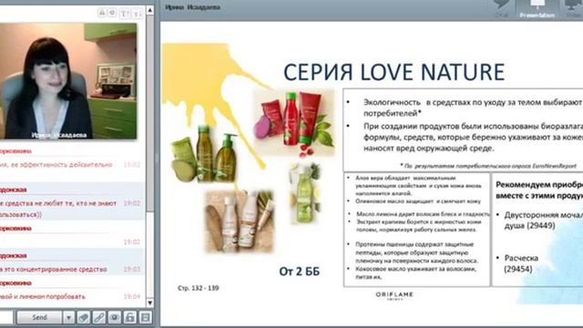Click the olive green bottles image on slide
Viewport: 583px width, 328px height.
pos(204,154)
